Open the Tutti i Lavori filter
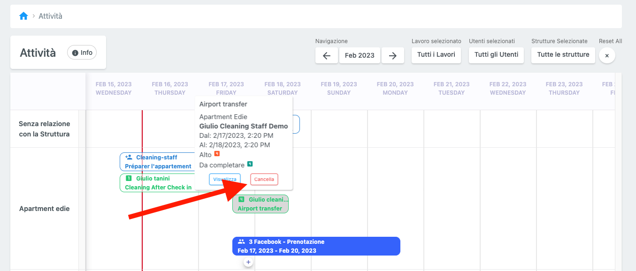Screen dimensions: 636x271 [436, 55]
